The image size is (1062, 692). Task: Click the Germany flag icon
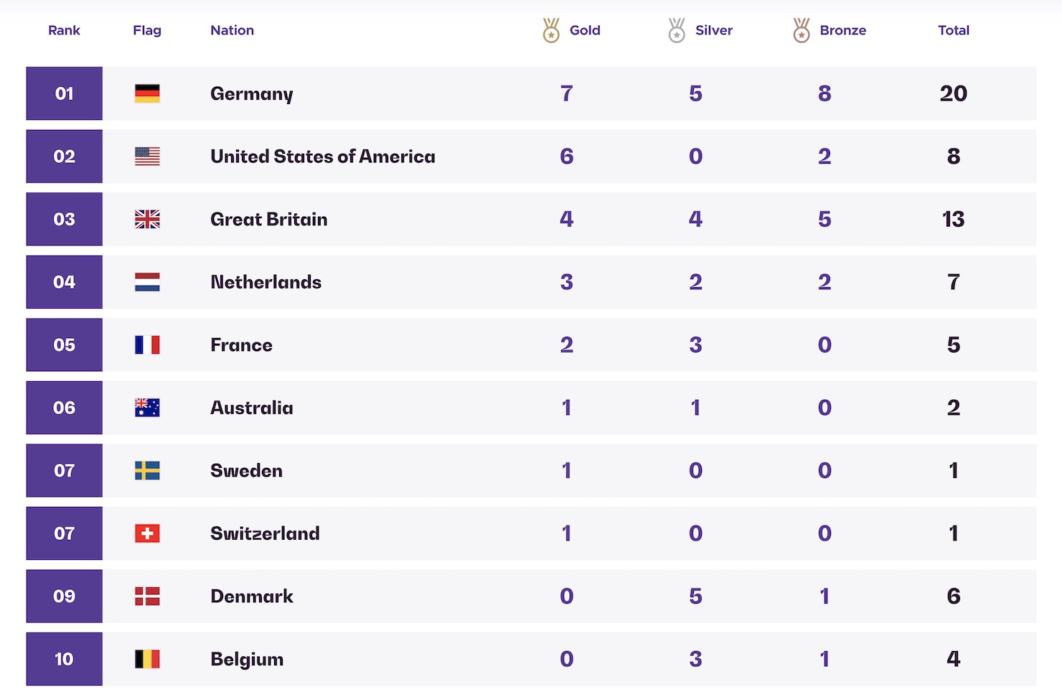point(147,93)
